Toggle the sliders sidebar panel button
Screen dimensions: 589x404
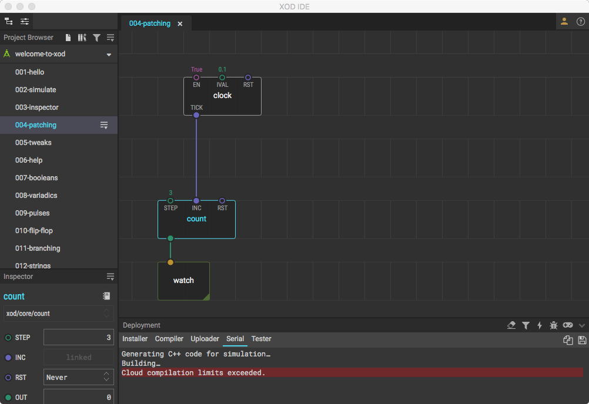[x=25, y=21]
